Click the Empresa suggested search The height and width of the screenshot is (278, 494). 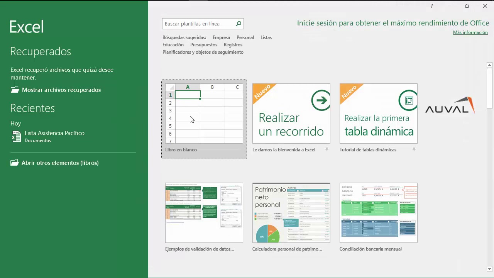click(x=221, y=37)
